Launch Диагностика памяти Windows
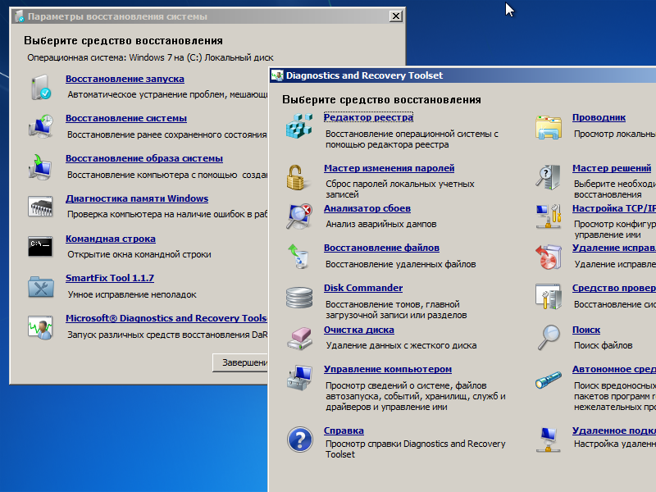 tap(137, 198)
